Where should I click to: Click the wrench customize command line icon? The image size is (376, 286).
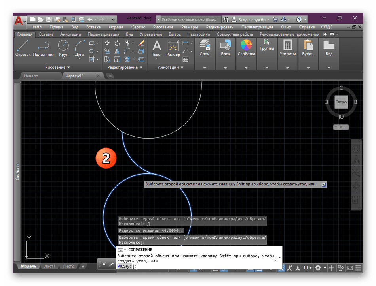click(x=112, y=264)
